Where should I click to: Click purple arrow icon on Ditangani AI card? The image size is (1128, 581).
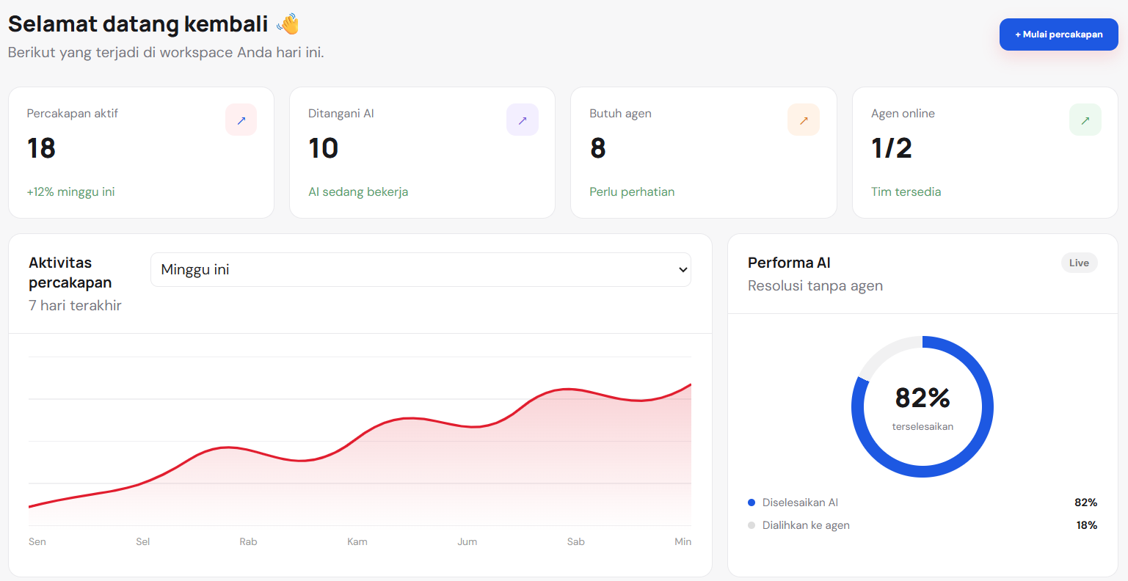pos(523,120)
